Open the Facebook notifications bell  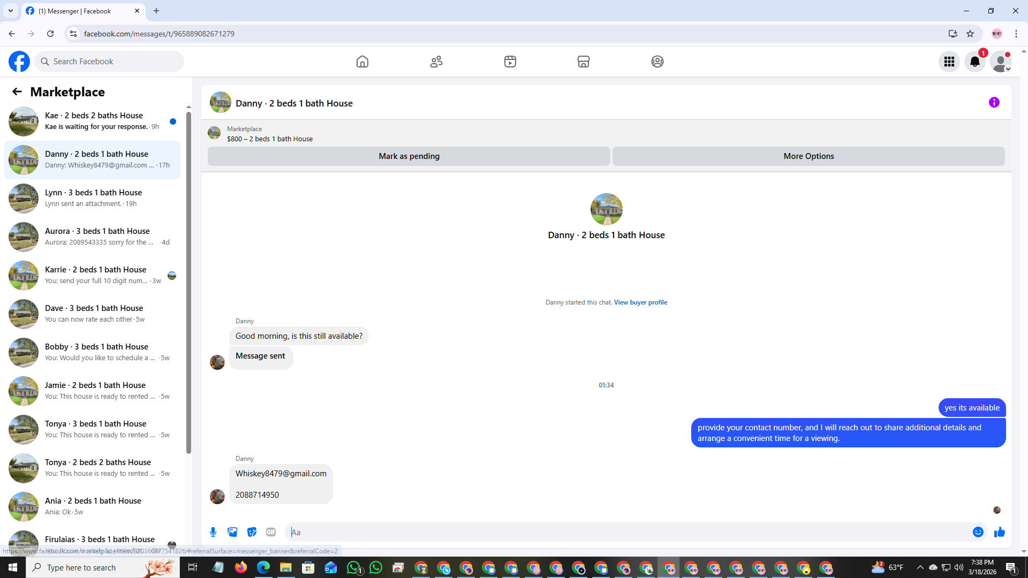[974, 62]
